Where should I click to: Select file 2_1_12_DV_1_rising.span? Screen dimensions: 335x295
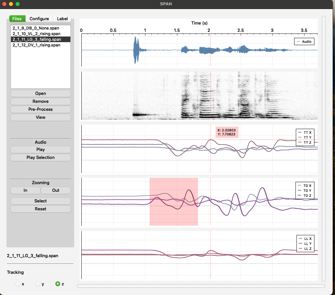(x=41, y=45)
